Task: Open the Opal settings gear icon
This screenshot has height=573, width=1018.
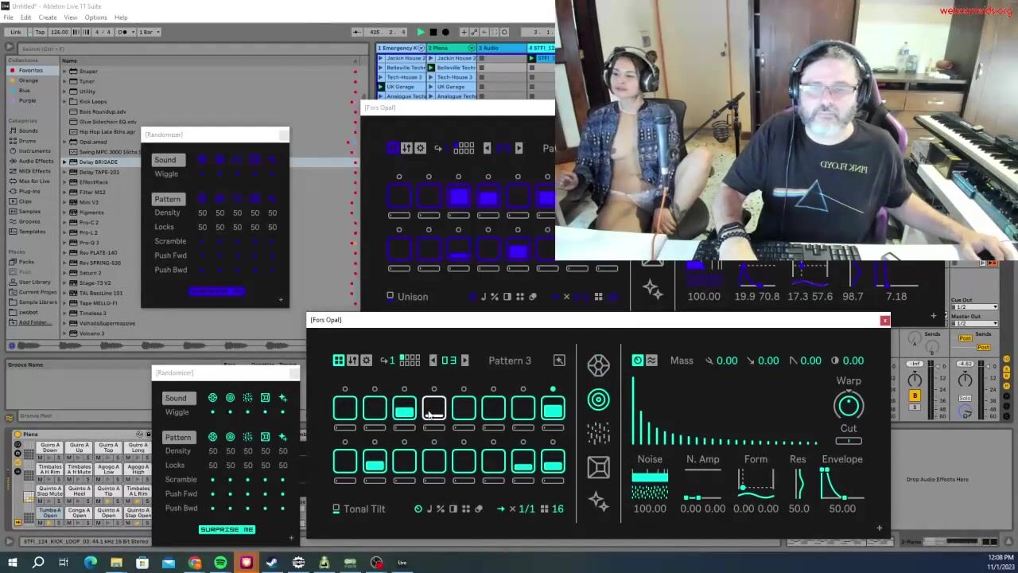Action: pos(366,361)
